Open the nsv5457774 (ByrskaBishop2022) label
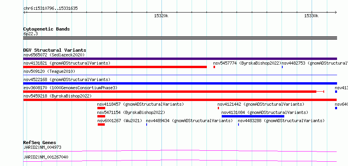 point(247,63)
